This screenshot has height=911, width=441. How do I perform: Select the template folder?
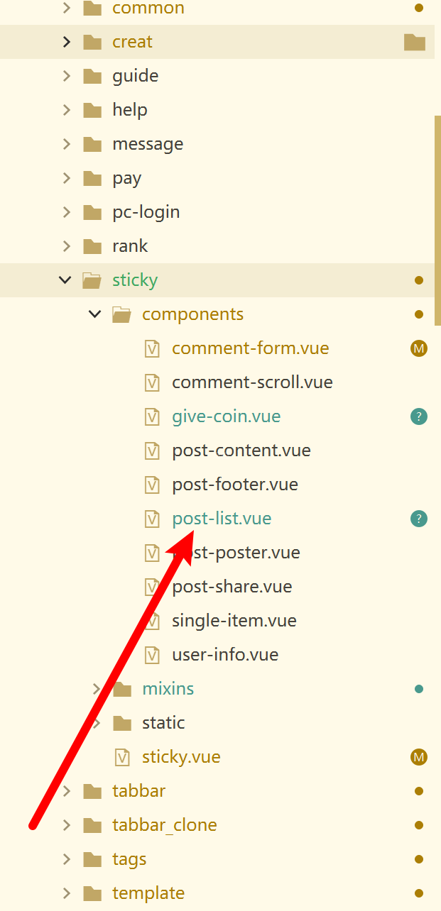148,893
